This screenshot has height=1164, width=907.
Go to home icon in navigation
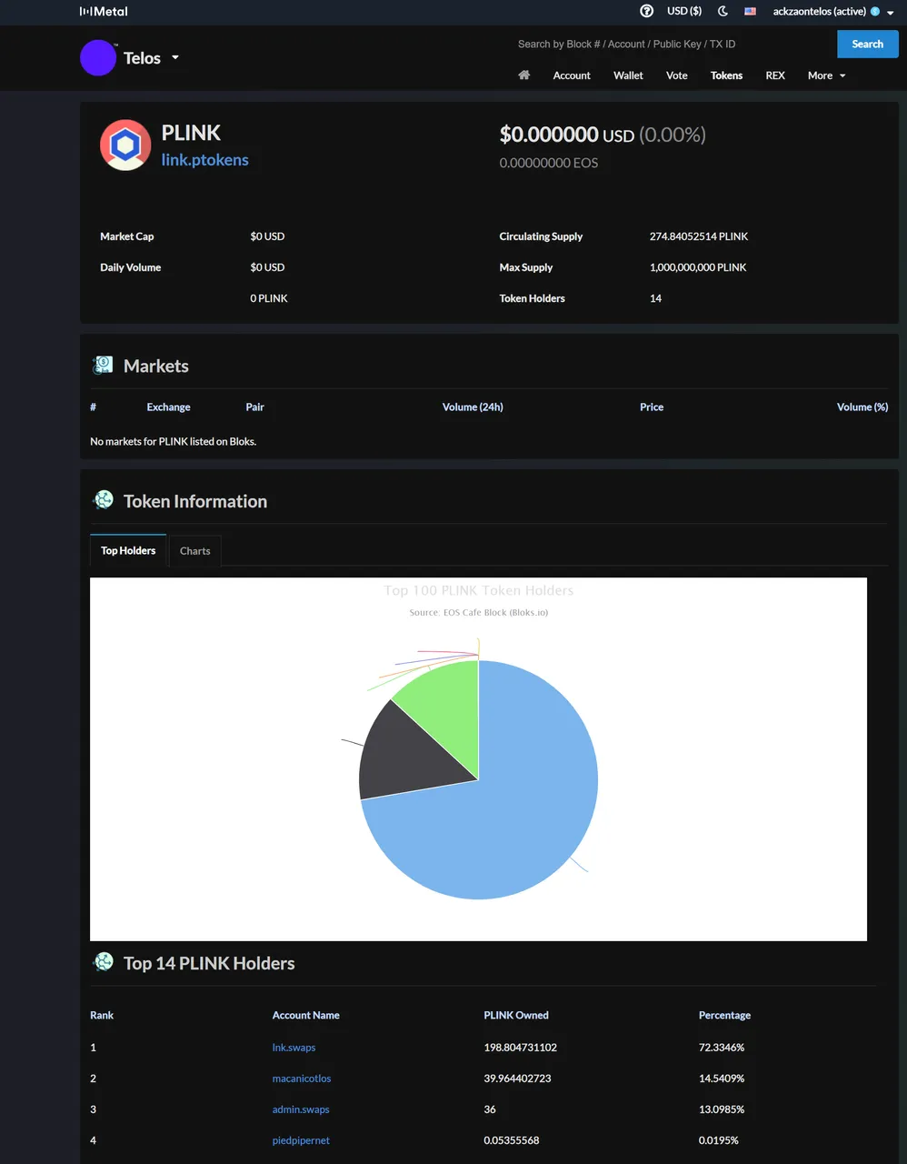click(x=524, y=75)
